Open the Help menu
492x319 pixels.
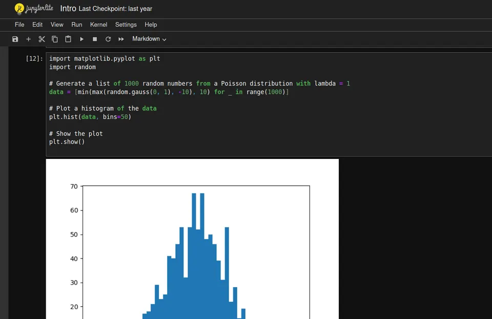click(151, 25)
